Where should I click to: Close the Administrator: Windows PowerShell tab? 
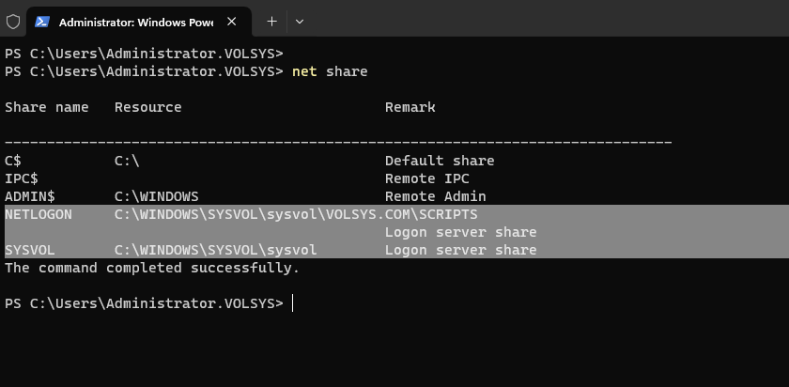click(x=231, y=21)
